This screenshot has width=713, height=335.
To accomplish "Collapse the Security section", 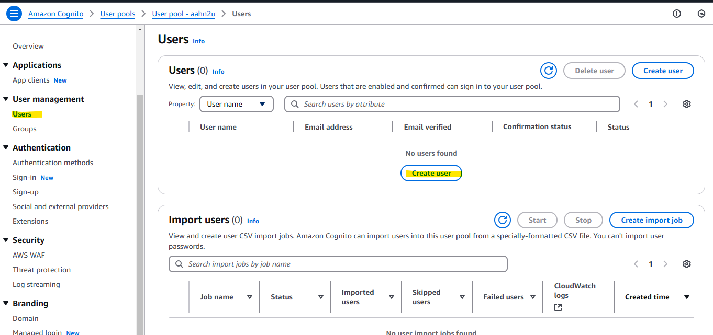I will [x=6, y=240].
